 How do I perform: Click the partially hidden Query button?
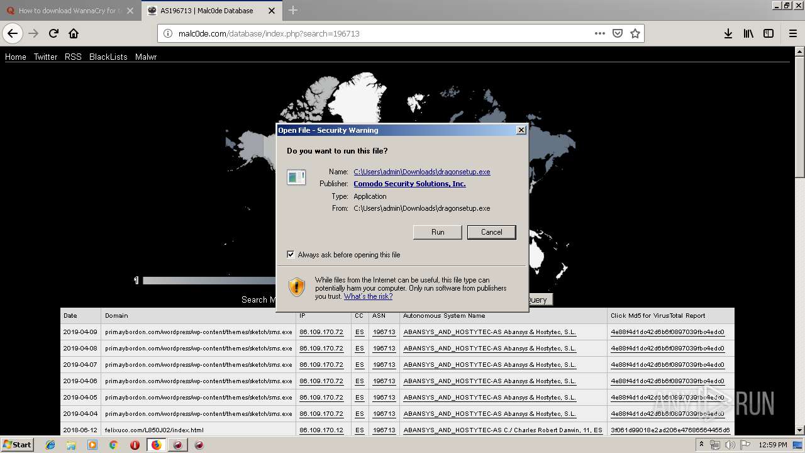coord(540,300)
